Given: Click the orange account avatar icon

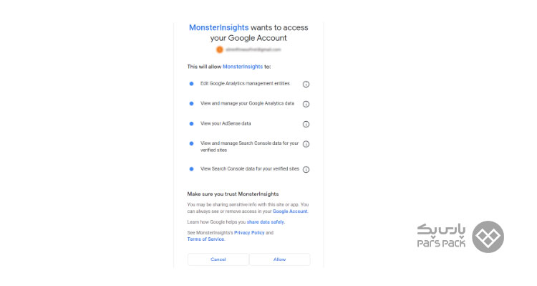Looking at the screenshot, I should (x=220, y=49).
